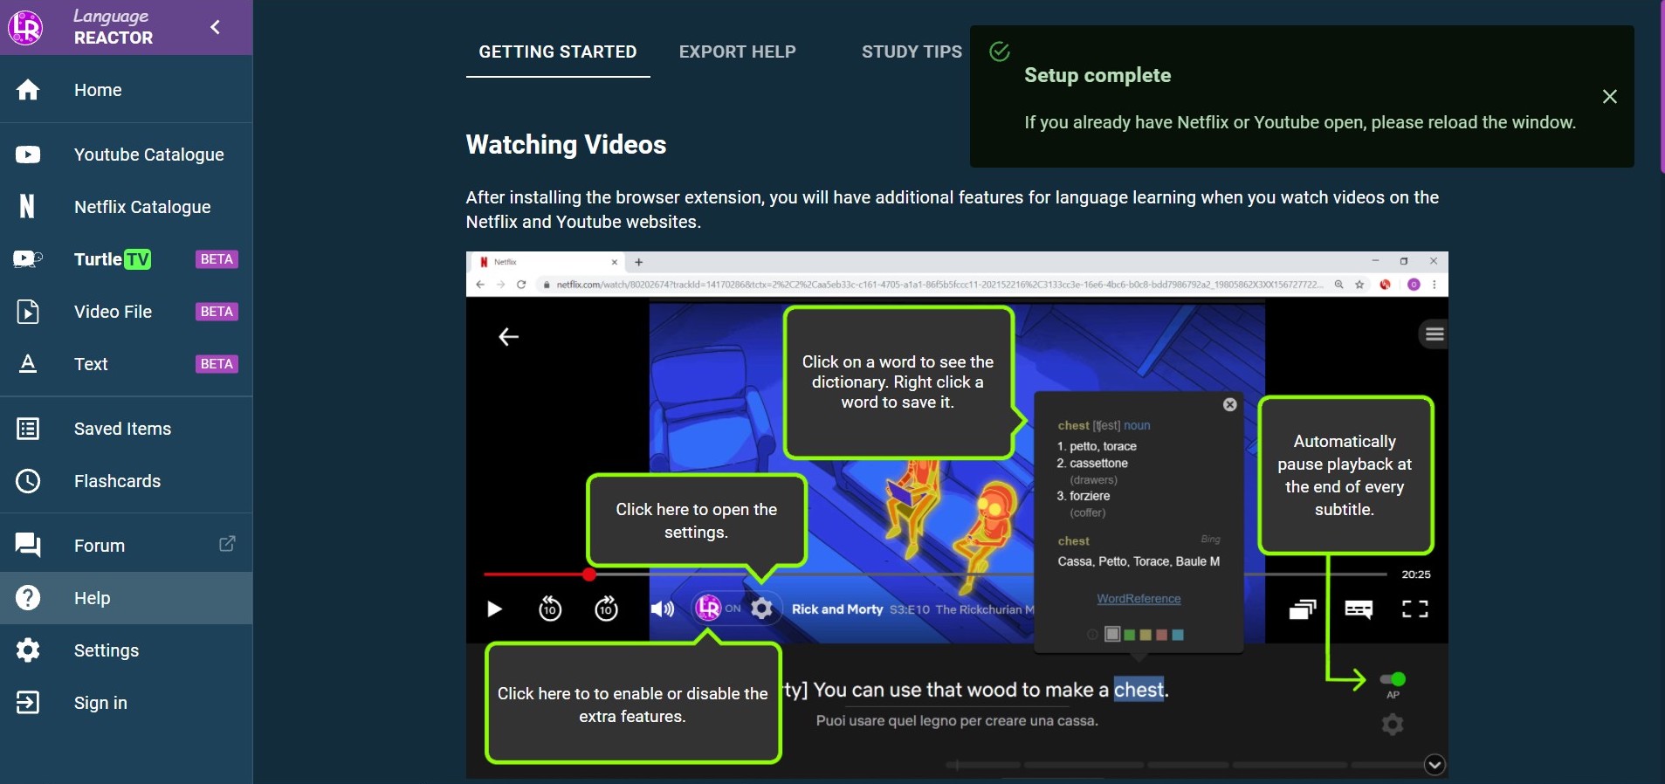Click Sign in on the sidebar
The image size is (1665, 784).
[100, 703]
